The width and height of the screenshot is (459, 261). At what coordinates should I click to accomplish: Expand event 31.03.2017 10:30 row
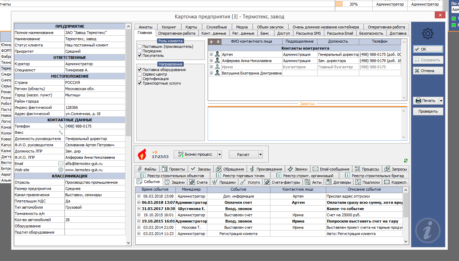point(139,209)
